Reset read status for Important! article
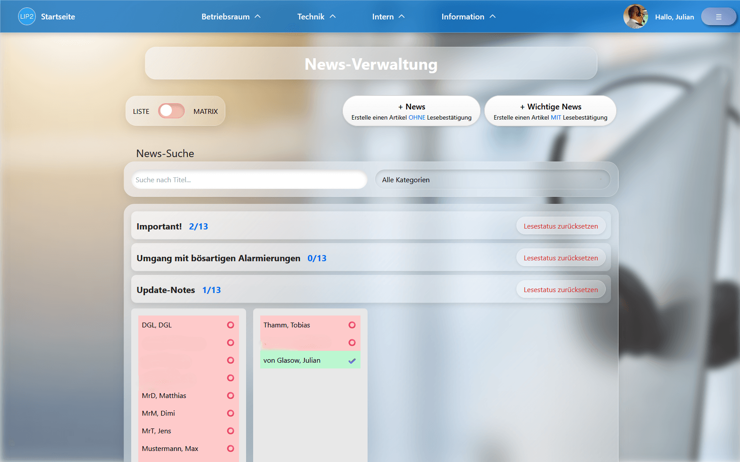Image resolution: width=740 pixels, height=462 pixels. tap(561, 226)
